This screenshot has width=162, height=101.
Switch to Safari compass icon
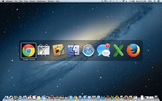tap(88, 51)
